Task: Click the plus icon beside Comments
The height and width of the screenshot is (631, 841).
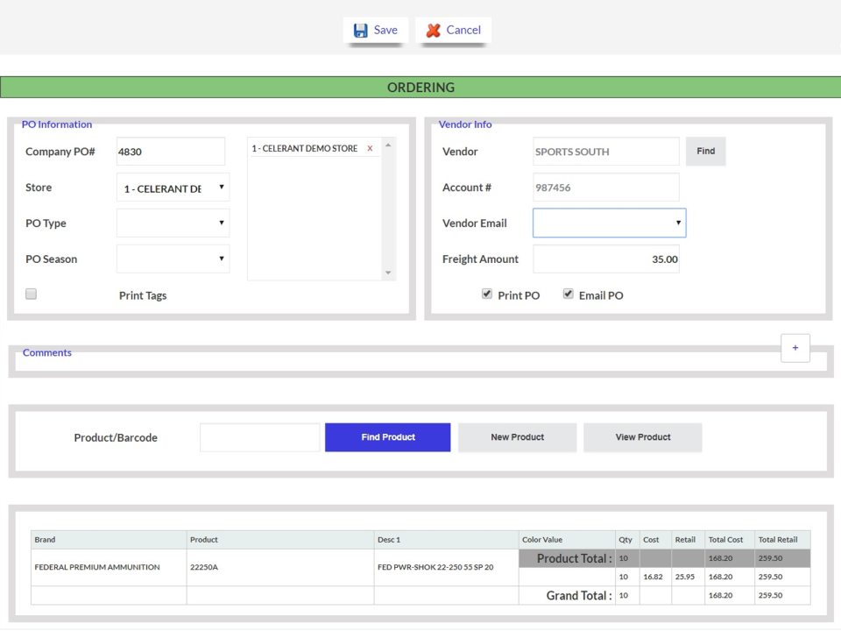Action: coord(795,348)
